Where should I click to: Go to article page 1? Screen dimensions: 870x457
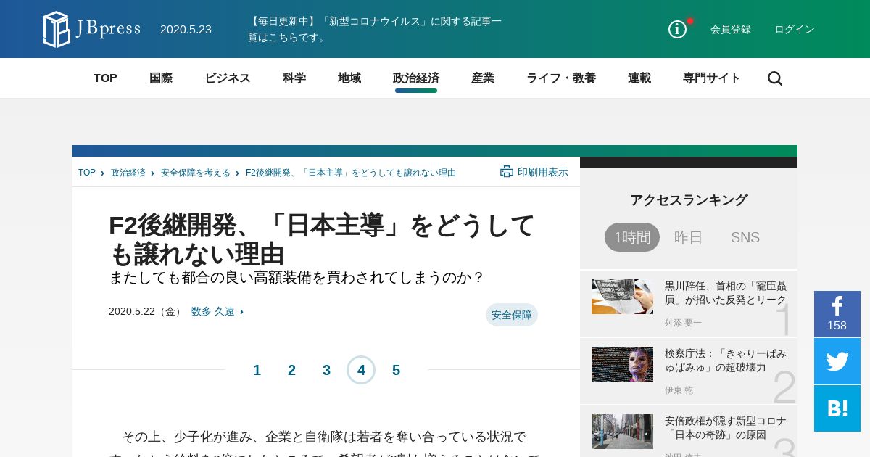click(257, 370)
